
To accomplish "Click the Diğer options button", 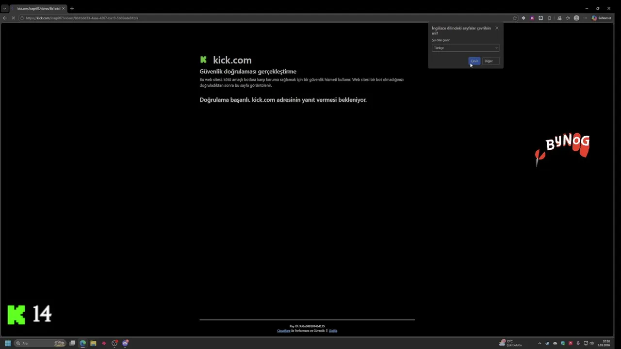I will (x=491, y=61).
